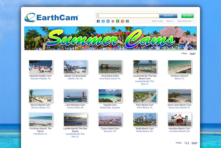Viewport: 221px width, 148px height.
Task: Jump to page 3 in pagination
Action: (x=188, y=143)
